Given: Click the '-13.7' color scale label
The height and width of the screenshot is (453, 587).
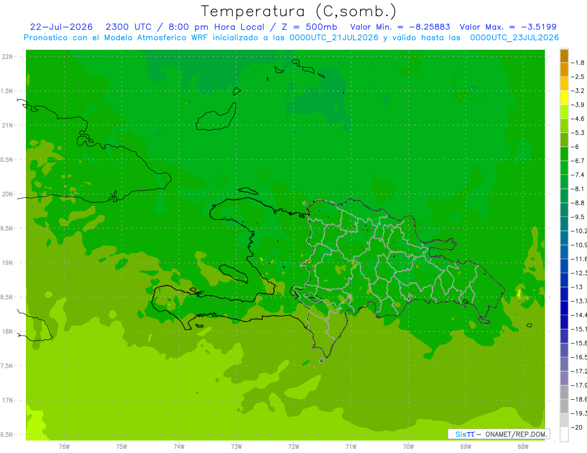Looking at the screenshot, I should [x=580, y=301].
